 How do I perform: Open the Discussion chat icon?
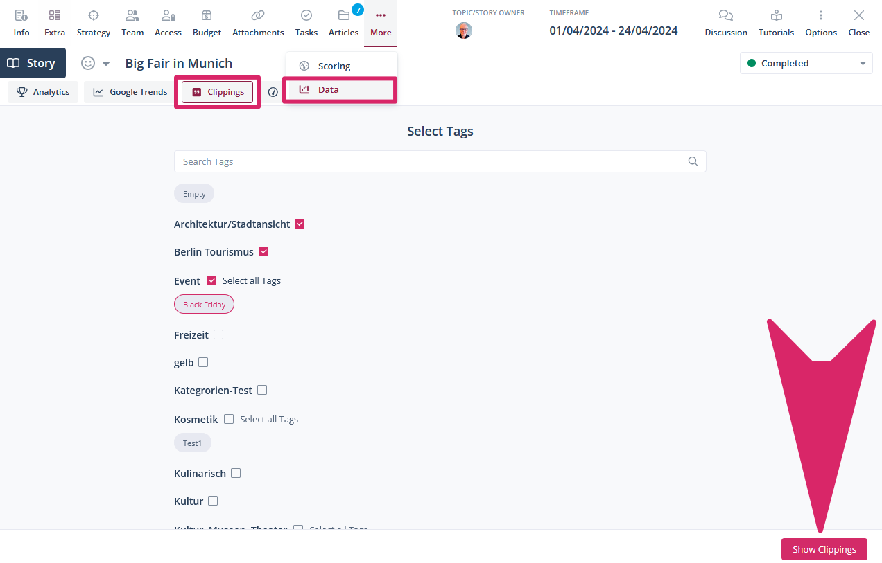(726, 16)
